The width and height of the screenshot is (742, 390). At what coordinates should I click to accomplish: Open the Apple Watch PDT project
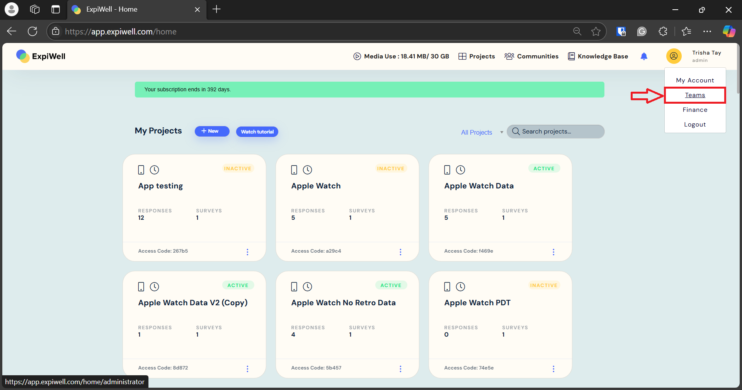(x=477, y=303)
